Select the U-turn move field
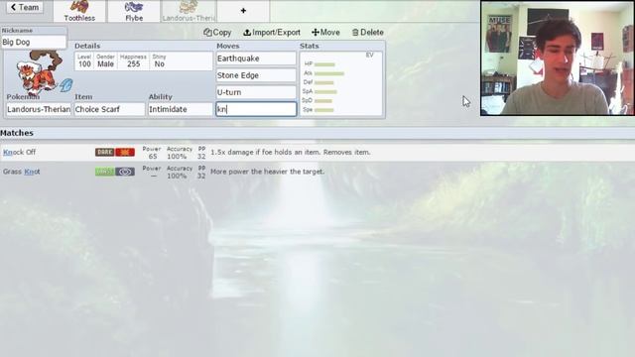 pos(256,92)
